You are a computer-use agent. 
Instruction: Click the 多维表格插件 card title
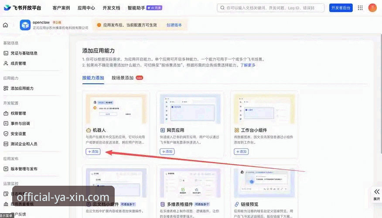pos(180,204)
